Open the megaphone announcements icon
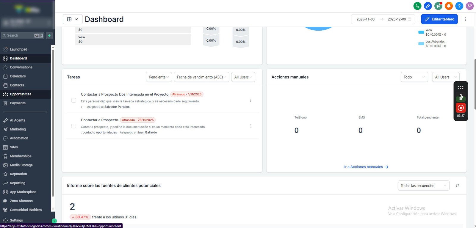This screenshot has width=476, height=228. 438,6
